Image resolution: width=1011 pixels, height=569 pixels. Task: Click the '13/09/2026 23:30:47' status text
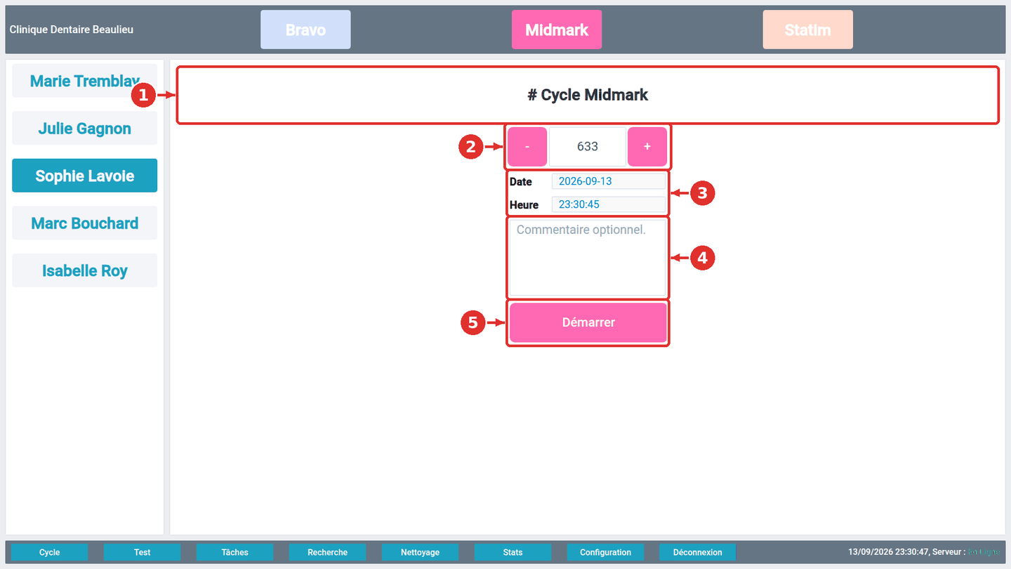888,552
